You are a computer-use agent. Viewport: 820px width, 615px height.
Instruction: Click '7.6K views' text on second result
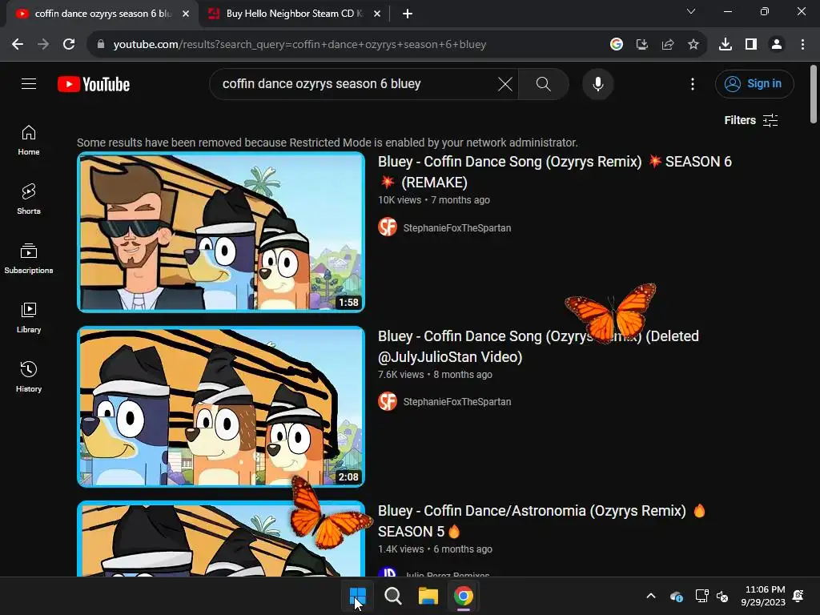[400, 375]
